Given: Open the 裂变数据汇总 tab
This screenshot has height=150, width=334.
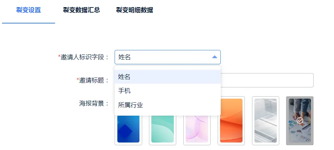Looking at the screenshot, I should click(81, 10).
